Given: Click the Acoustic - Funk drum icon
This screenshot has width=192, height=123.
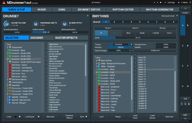Looking at the screenshot, I should point(99,72).
